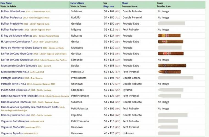Select 'No image' in Bolívar Libertadores row

163,11
